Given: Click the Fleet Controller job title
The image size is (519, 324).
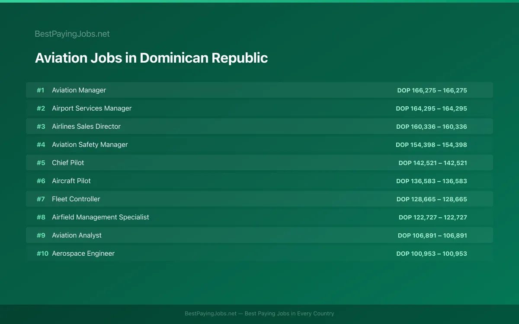Looking at the screenshot, I should click(x=76, y=199).
